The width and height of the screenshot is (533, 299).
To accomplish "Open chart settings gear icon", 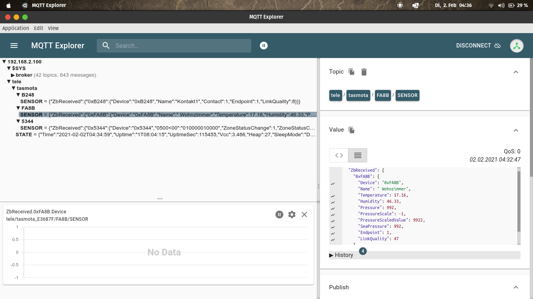I will pos(292,215).
